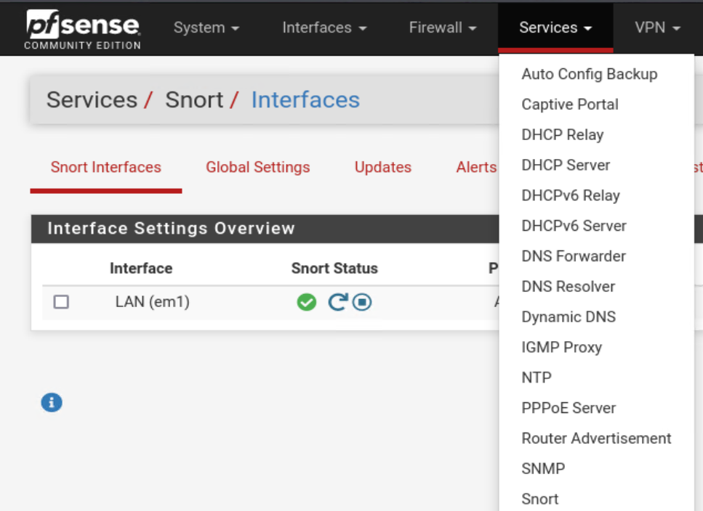Tick the LAN (em1) row checkbox
The image size is (703, 511).
pyautogui.click(x=61, y=302)
